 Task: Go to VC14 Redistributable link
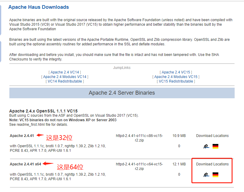tap(65, 81)
